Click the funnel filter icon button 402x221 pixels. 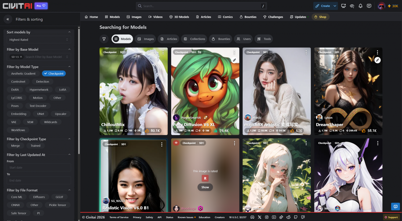(x=104, y=39)
